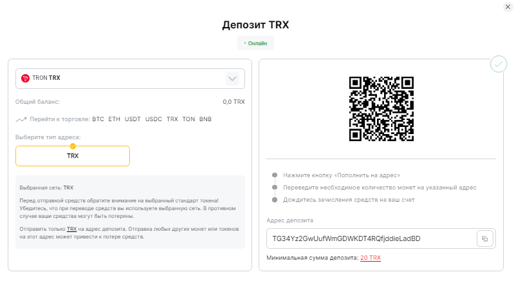The height and width of the screenshot is (281, 514).
Task: Go to TON trading
Action: (188, 119)
